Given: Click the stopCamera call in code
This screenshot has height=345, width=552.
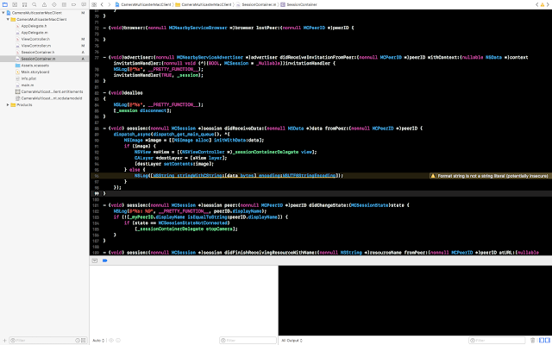Looking at the screenshot, I should pos(219,229).
